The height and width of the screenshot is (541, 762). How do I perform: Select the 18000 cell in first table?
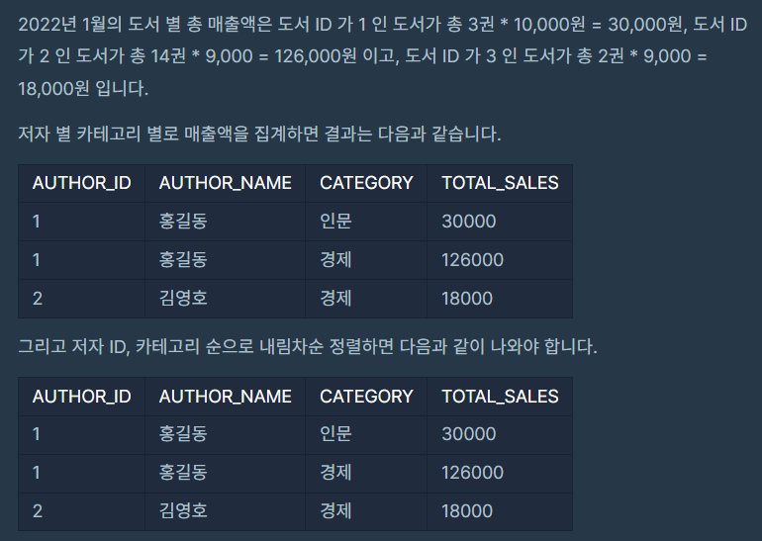(x=500, y=298)
